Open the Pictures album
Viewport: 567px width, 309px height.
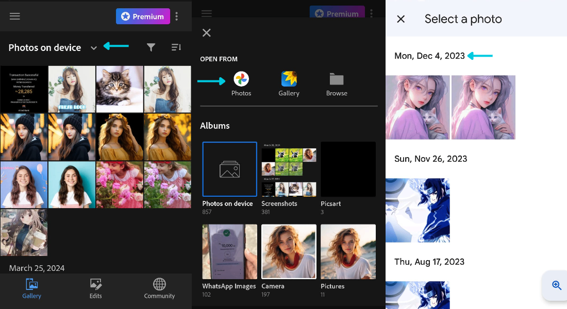(348, 251)
